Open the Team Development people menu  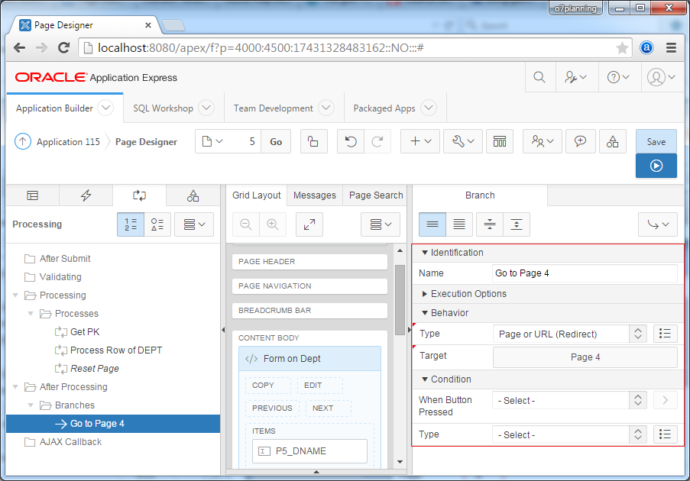[x=543, y=141]
